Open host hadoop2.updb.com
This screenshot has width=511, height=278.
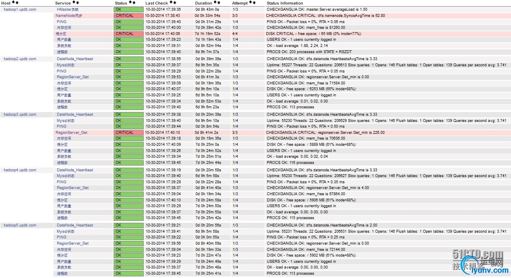[x=20, y=59]
